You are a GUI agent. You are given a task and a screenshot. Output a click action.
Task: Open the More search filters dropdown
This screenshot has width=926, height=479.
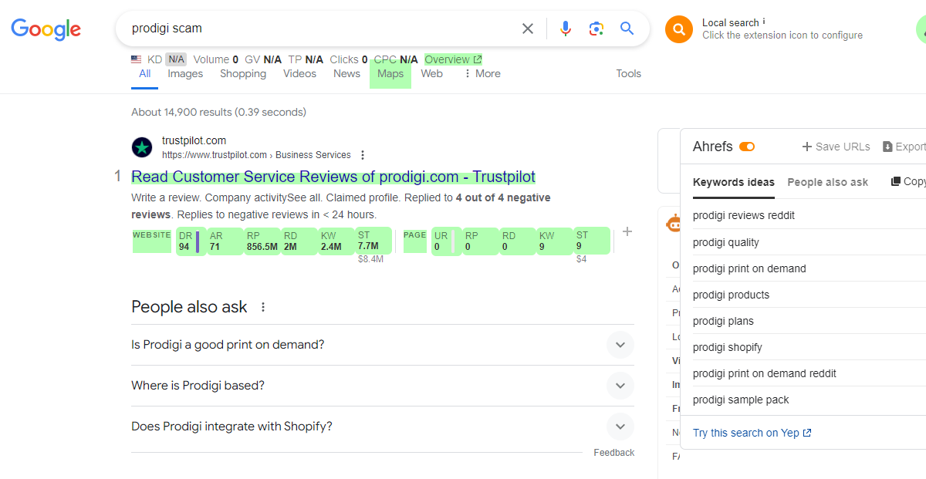click(x=482, y=73)
